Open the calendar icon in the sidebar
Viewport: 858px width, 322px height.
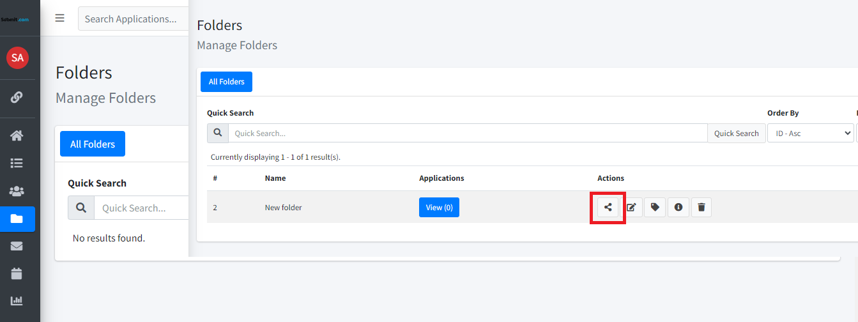coord(17,273)
